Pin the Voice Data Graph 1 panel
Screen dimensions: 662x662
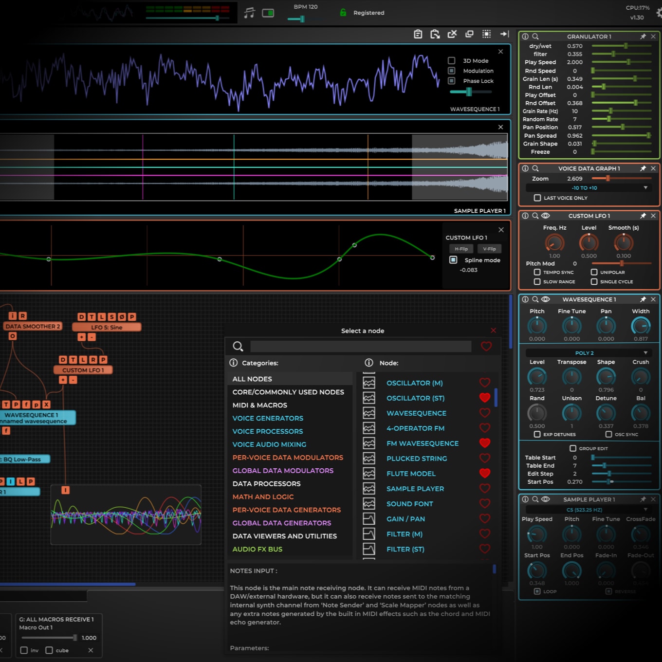click(x=643, y=168)
